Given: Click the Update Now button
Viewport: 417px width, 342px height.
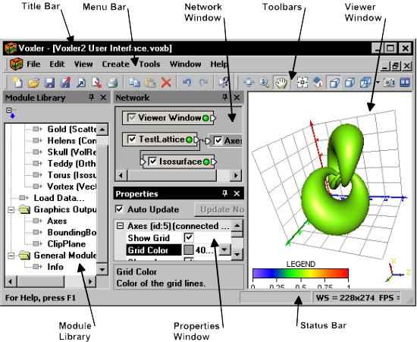Looking at the screenshot, I should click(x=219, y=209).
